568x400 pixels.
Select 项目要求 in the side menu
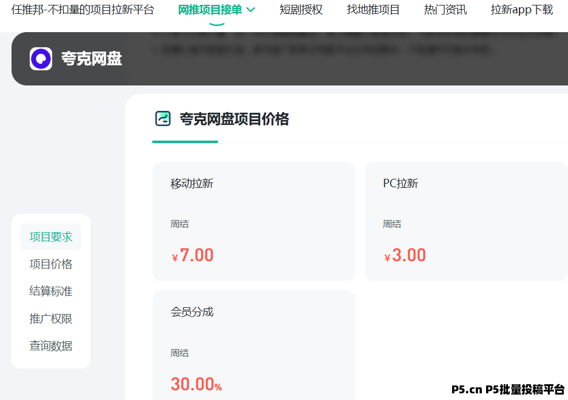tap(51, 237)
